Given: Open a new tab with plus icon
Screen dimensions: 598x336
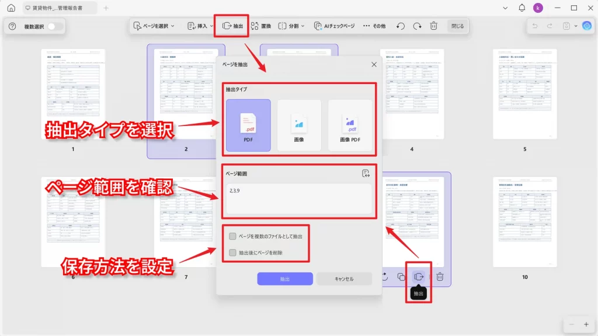Looking at the screenshot, I should click(106, 8).
